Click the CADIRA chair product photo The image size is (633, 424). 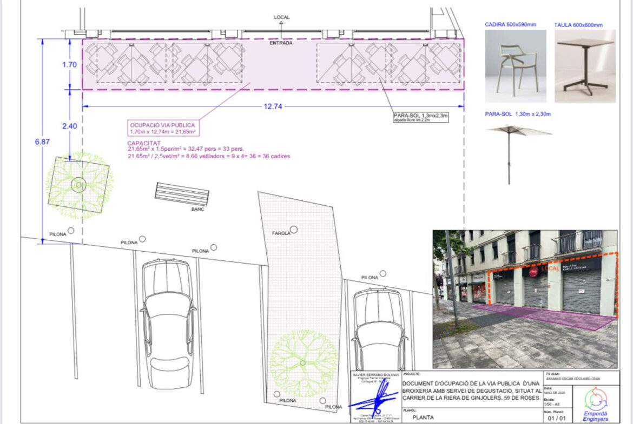(x=515, y=66)
